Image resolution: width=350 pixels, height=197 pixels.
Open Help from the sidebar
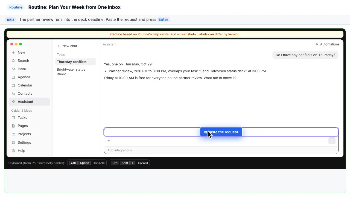[x=30, y=151]
